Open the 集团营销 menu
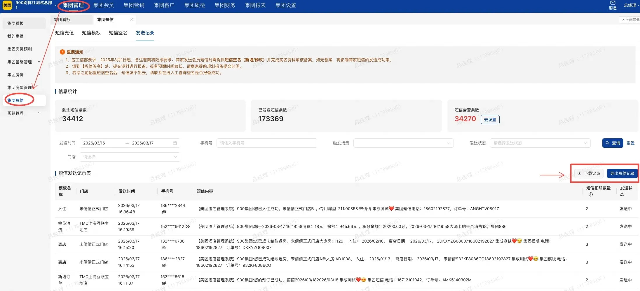 (134, 5)
